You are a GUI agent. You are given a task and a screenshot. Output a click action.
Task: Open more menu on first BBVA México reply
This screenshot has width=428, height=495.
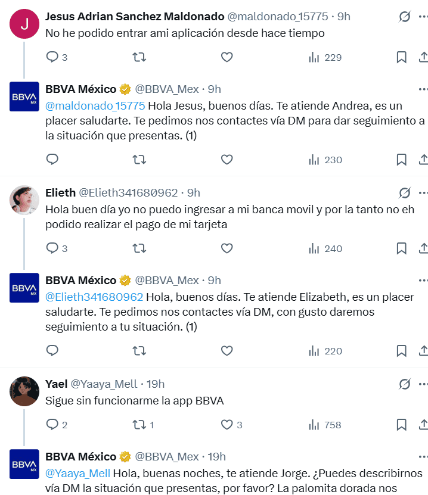tap(423, 89)
